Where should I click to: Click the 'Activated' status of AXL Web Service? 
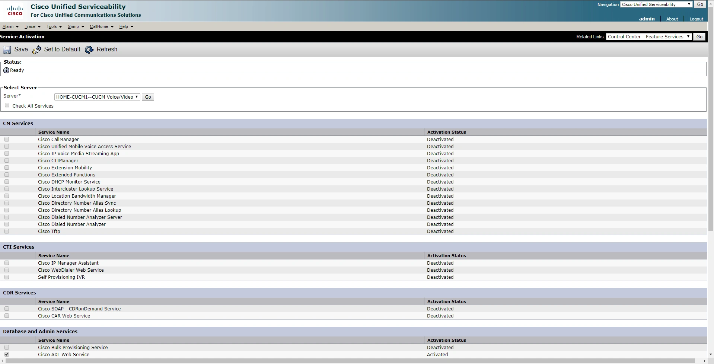[437, 354]
